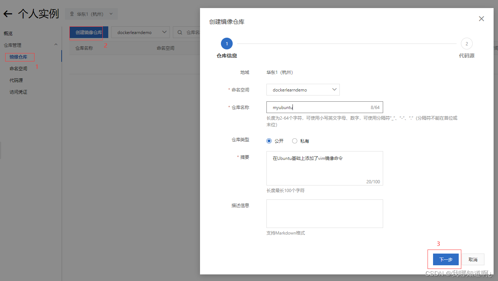Viewport: 498px width, 281px height.
Task: Click into the empty 描述信息 text area
Action: [x=325, y=214]
